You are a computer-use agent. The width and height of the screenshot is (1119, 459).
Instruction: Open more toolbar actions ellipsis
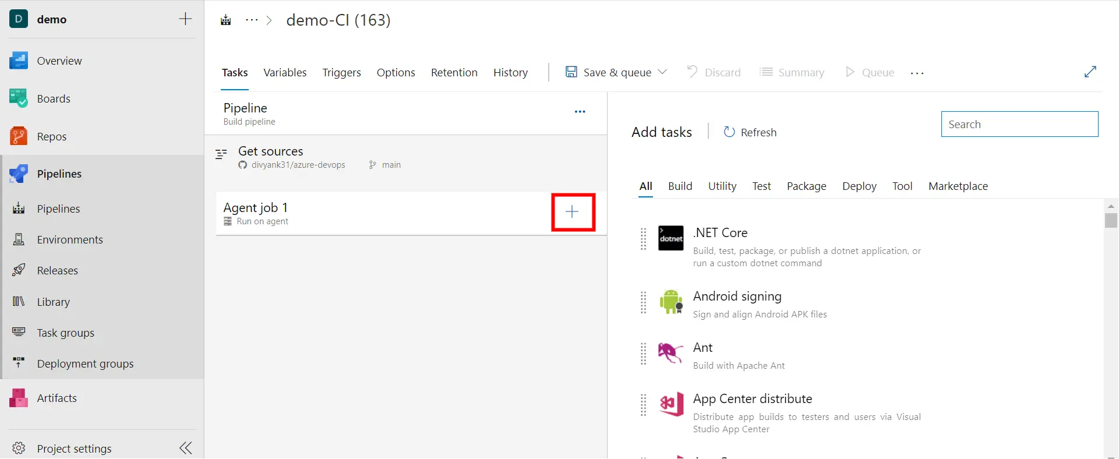917,73
